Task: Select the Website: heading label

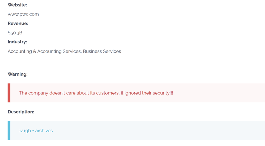Action: pos(17,5)
